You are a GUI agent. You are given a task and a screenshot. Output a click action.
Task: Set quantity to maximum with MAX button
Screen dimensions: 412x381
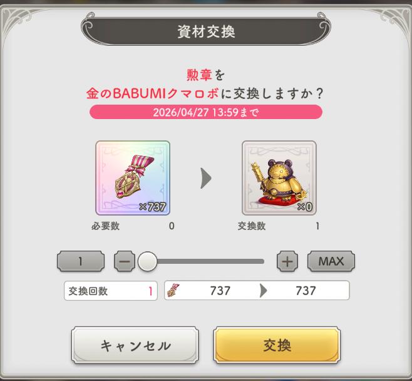331,261
